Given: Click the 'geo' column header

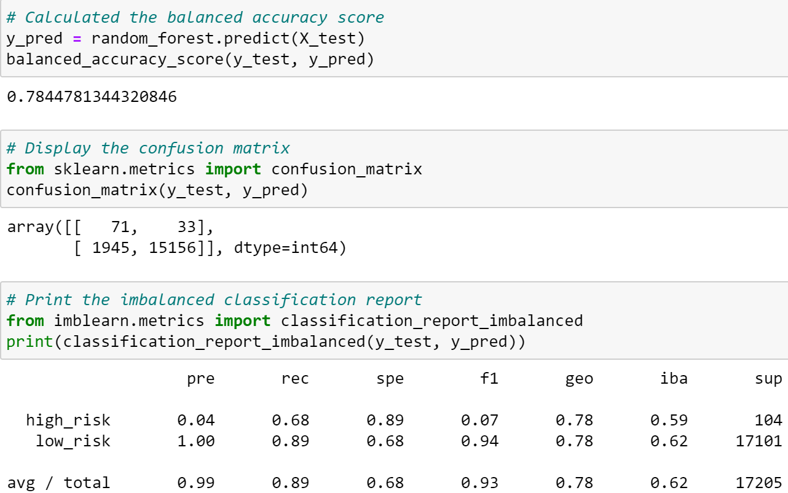Looking at the screenshot, I should coord(579,379).
